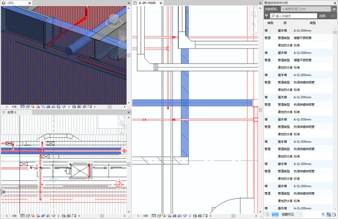Open the current rule dropdown in analysis panel

click(306, 9)
